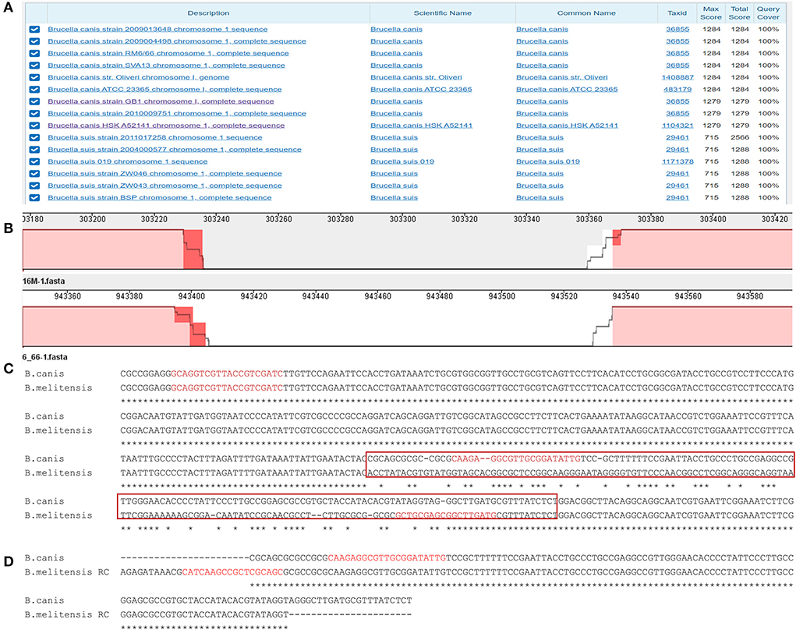
Task: Sort table by Scientific Name column header
Action: (x=442, y=13)
